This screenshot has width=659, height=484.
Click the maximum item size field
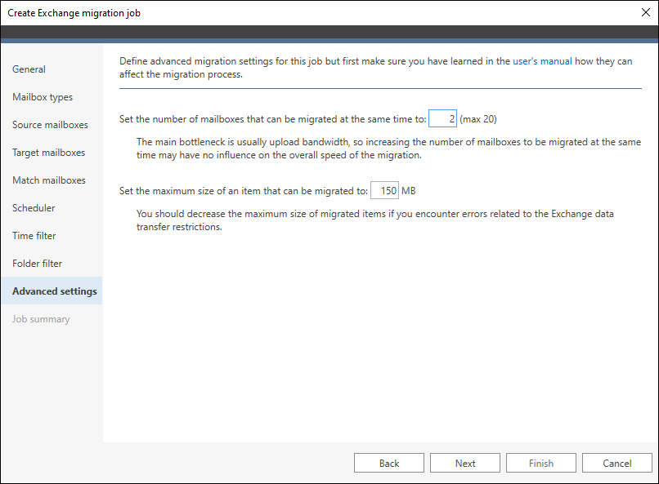[384, 190]
